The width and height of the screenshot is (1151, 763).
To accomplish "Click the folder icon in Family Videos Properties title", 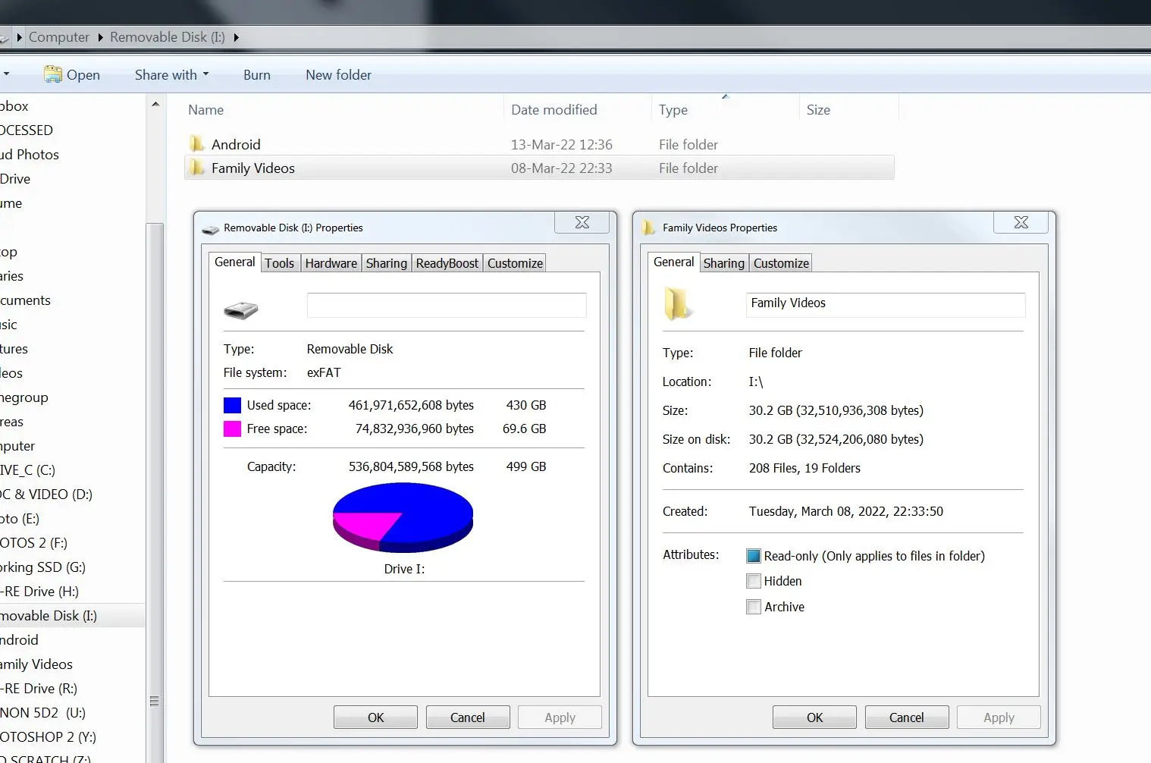I will [648, 228].
